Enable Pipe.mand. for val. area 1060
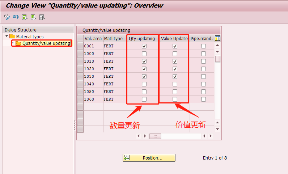Screen dimensions: 288x174 click(x=203, y=99)
